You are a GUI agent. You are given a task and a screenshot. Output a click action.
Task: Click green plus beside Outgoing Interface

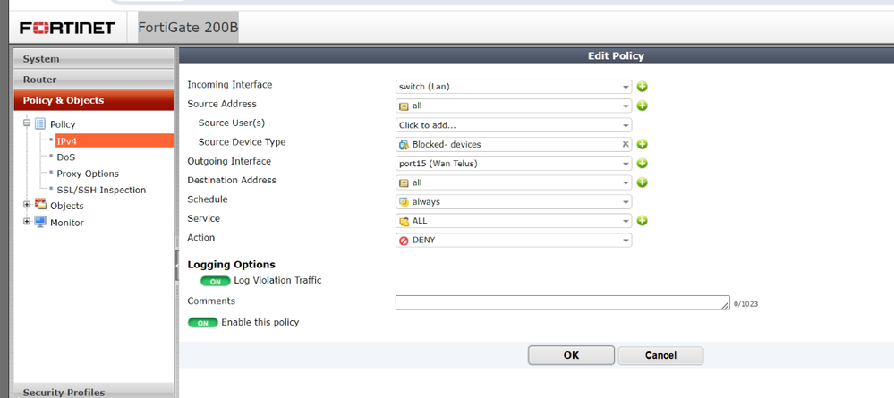(642, 164)
